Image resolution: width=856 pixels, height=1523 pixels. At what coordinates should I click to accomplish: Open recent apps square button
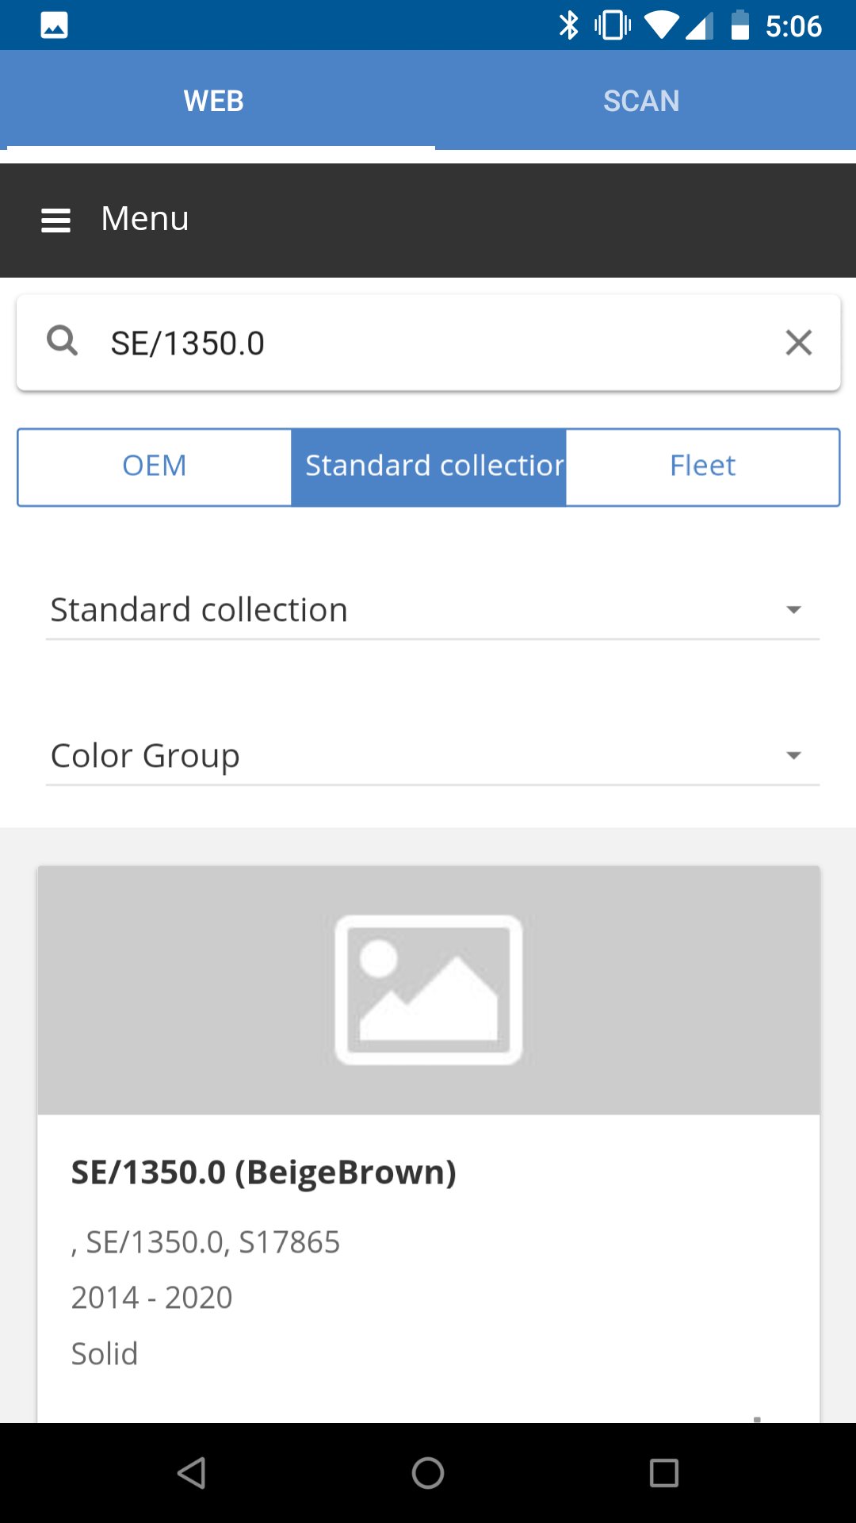tap(663, 1473)
